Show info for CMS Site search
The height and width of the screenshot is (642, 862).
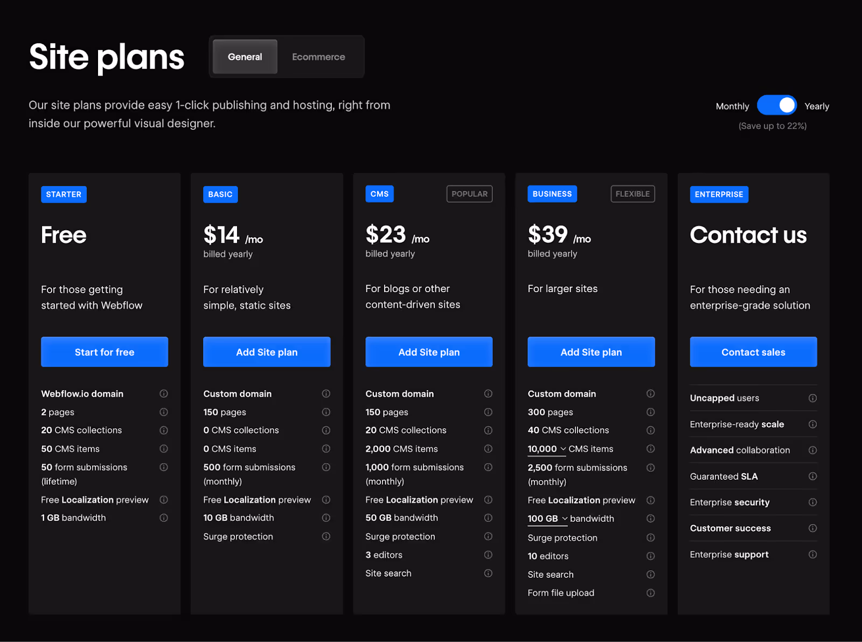[x=488, y=573]
